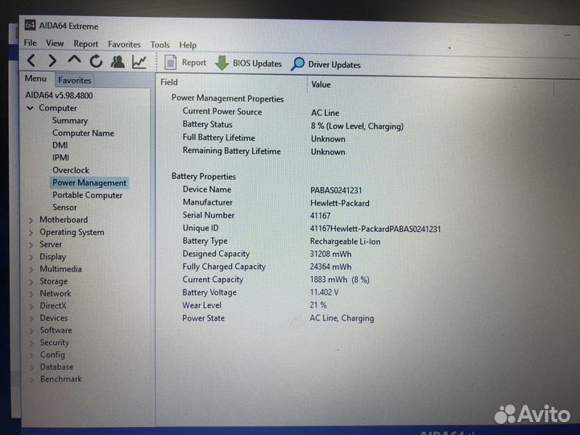Select the Current Power Source row
This screenshot has height=435, width=580.
point(261,112)
